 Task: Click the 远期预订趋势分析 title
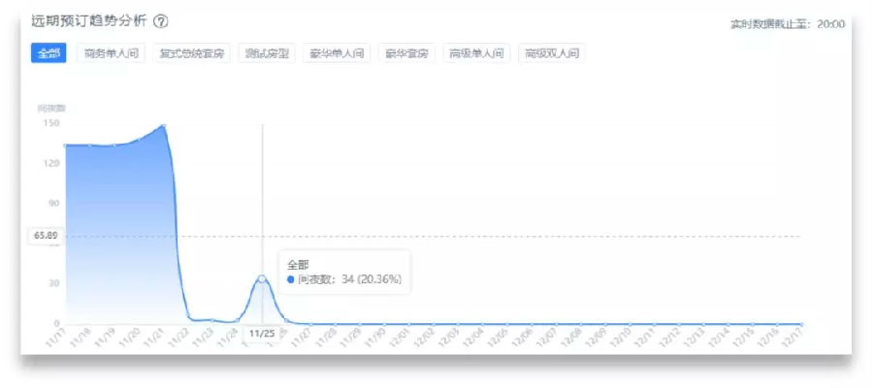89,21
